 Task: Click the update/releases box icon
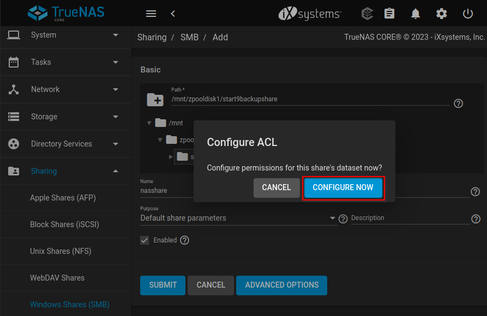pyautogui.click(x=367, y=14)
